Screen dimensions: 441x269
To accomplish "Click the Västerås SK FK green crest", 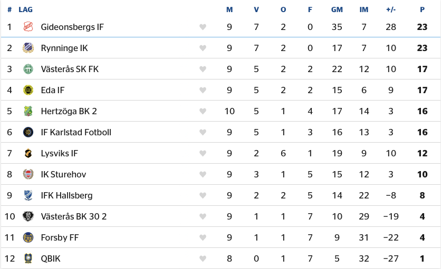I will [28, 69].
